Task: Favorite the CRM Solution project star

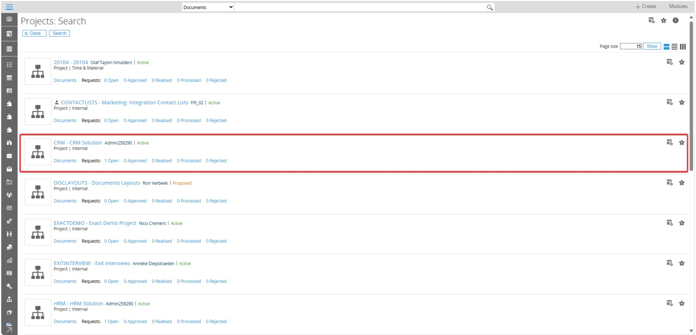Action: coord(682,143)
